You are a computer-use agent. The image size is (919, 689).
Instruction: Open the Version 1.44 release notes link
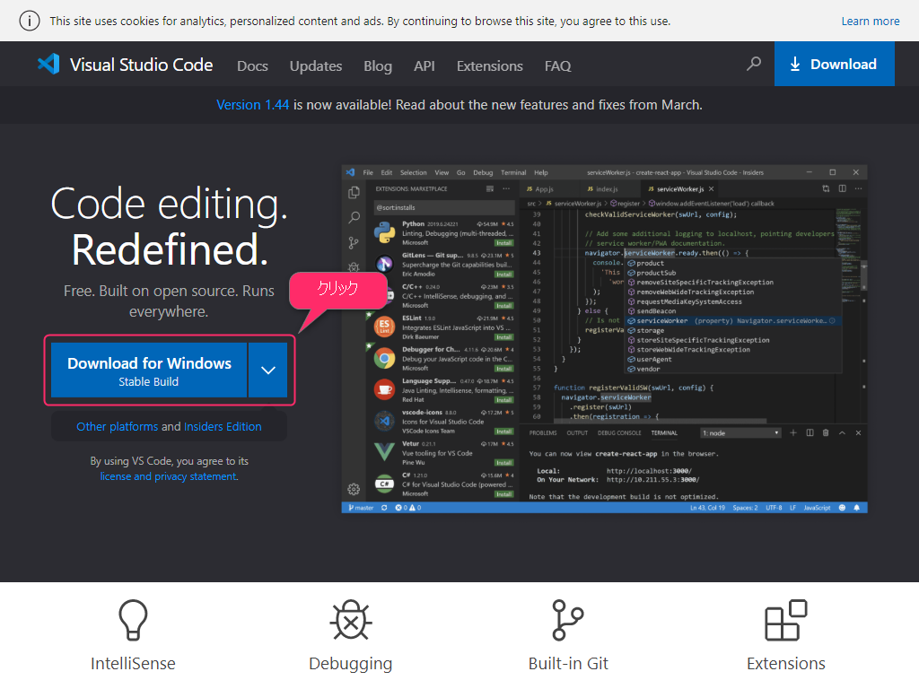click(252, 105)
